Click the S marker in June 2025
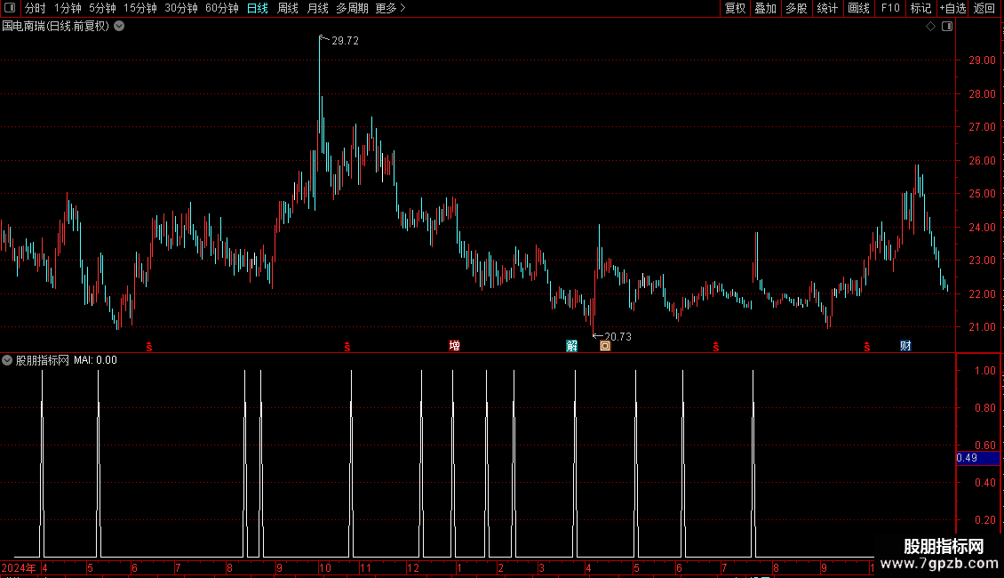 pos(716,347)
